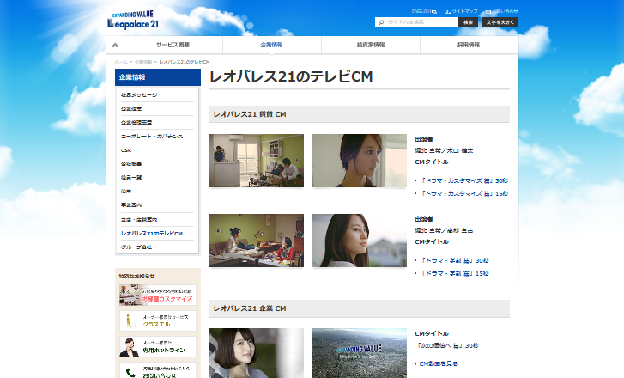Open the お部屋カスタマイズ banner
This screenshot has width=624, height=378.
pyautogui.click(x=158, y=296)
